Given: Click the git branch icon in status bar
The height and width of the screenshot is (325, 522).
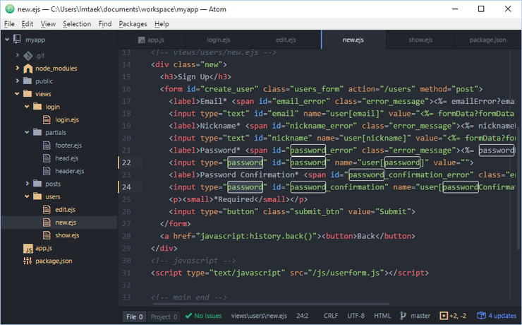Looking at the screenshot, I should click(403, 316).
